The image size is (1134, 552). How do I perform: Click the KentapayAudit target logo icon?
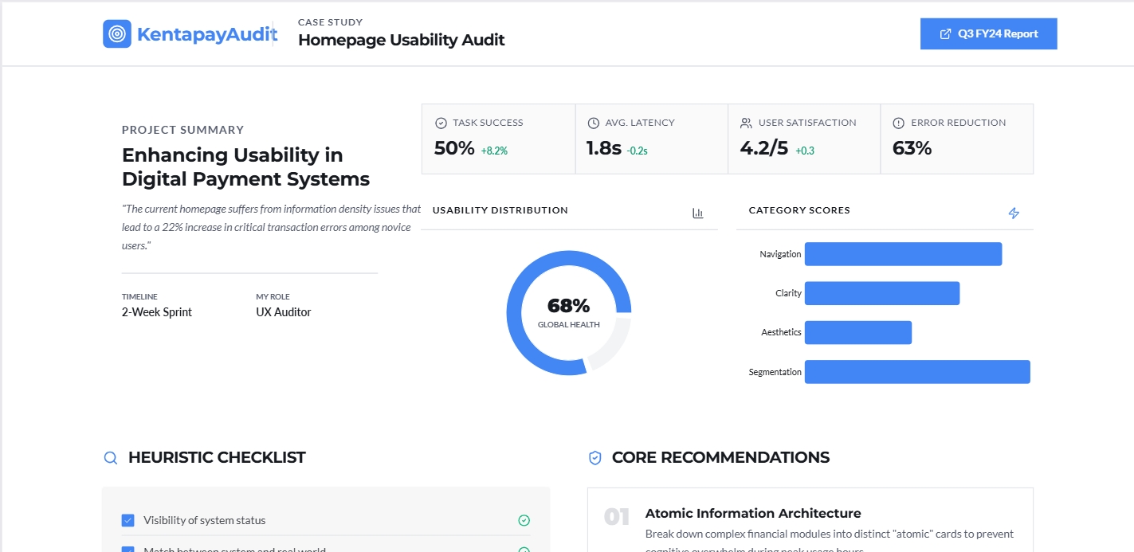[x=117, y=33]
